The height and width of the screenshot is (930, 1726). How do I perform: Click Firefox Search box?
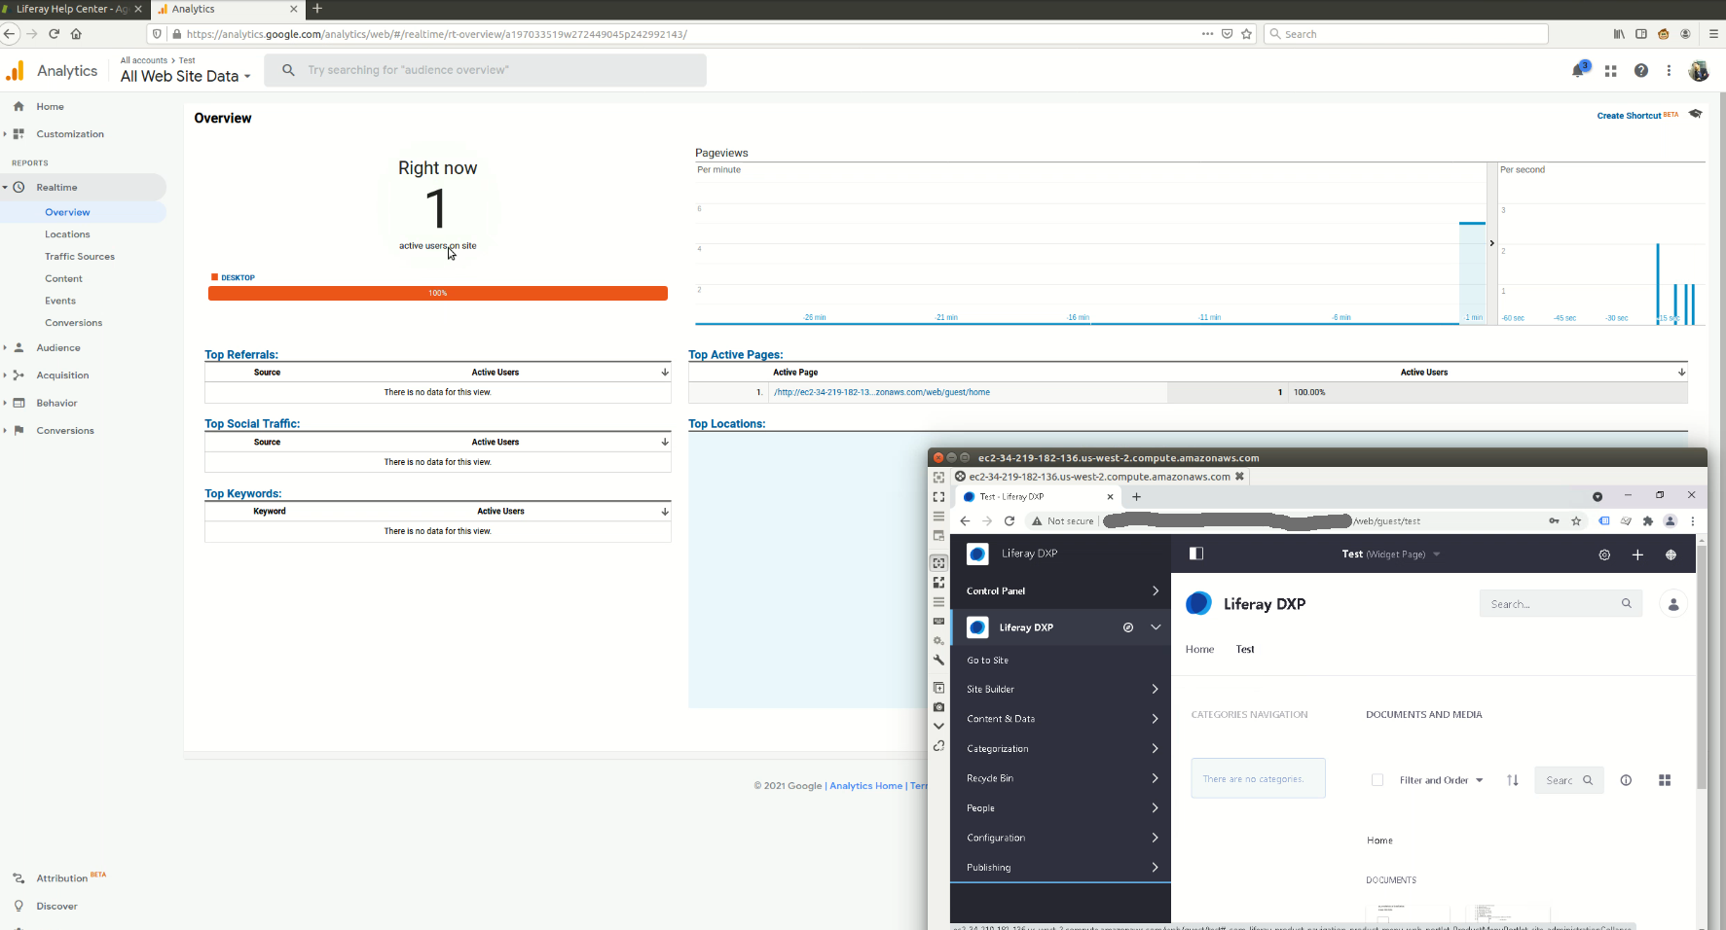pyautogui.click(x=1406, y=34)
